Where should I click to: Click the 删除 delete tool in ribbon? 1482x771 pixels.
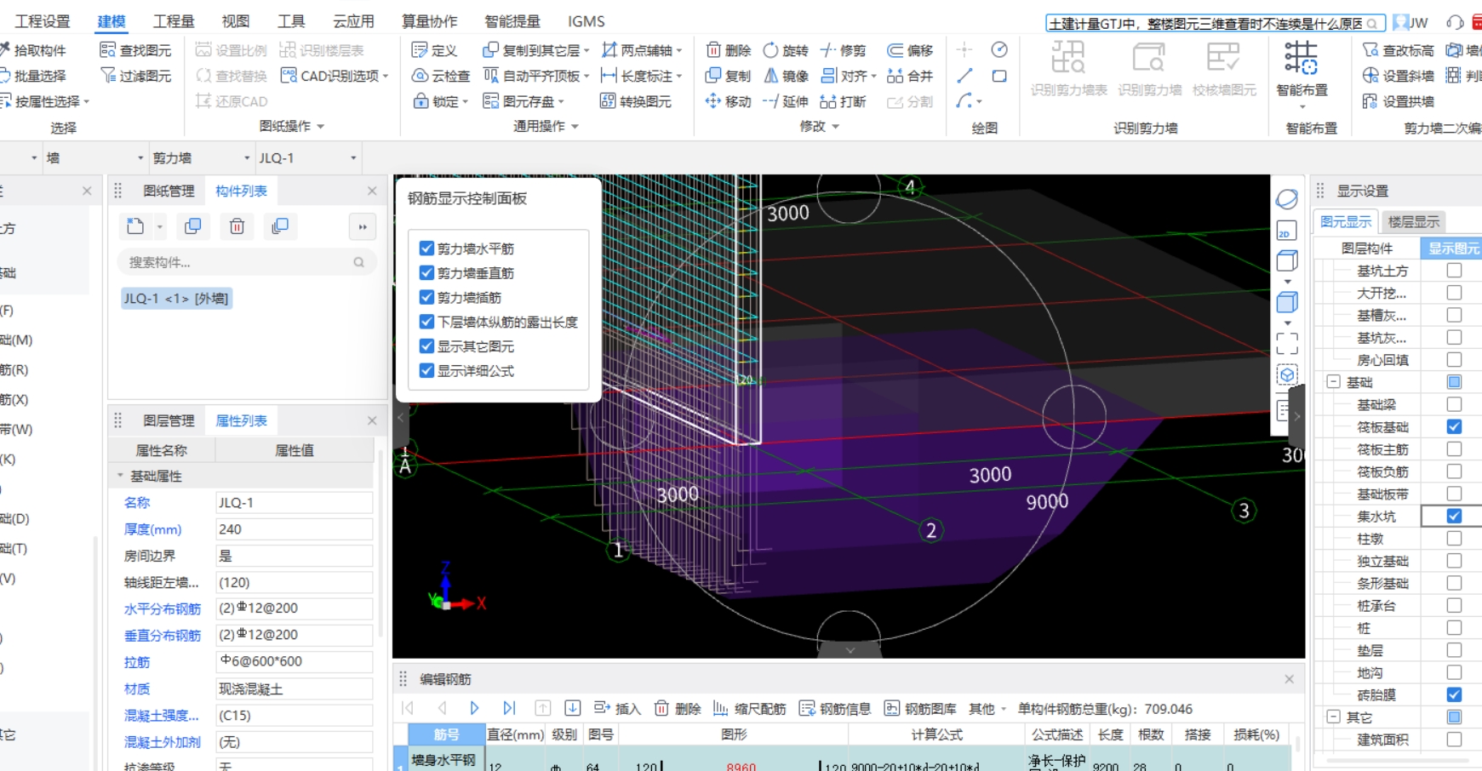coord(729,50)
